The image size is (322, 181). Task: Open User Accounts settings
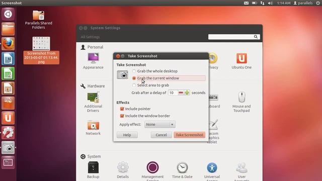pos(242,171)
